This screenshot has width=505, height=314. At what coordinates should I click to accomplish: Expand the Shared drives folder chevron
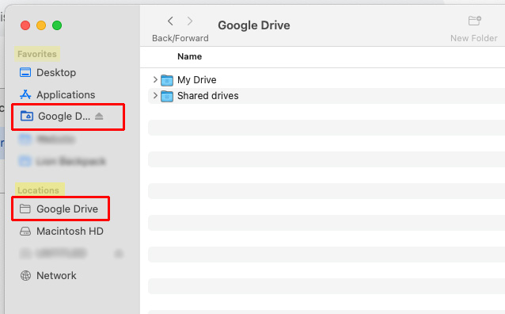click(x=155, y=95)
